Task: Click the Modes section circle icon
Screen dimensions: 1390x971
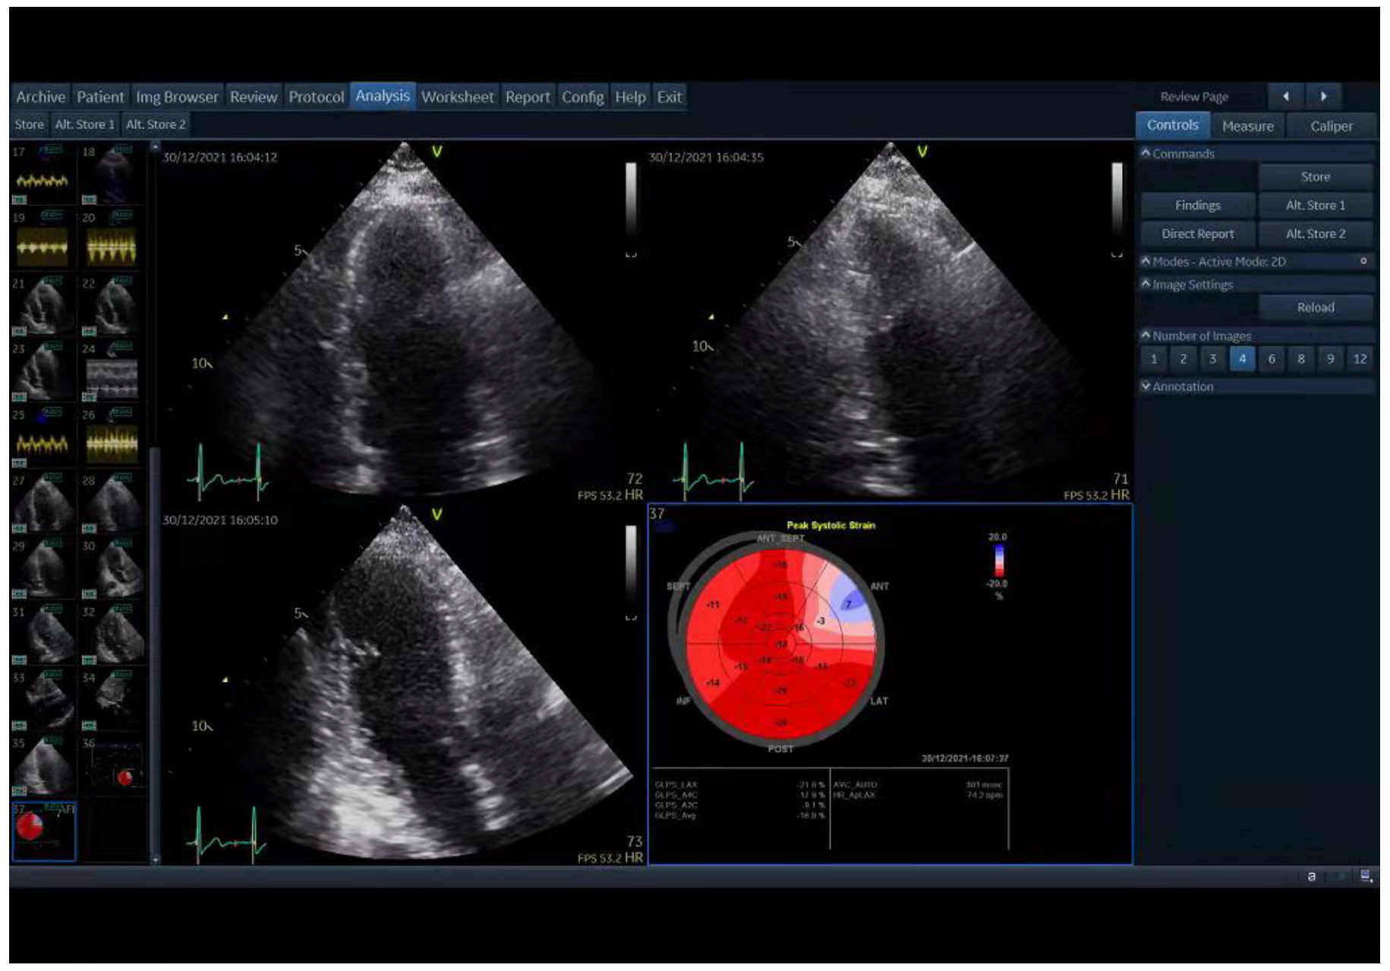Action: (1363, 261)
